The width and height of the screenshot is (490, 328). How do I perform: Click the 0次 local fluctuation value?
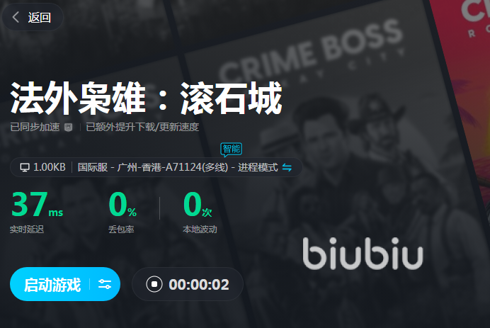tap(198, 205)
